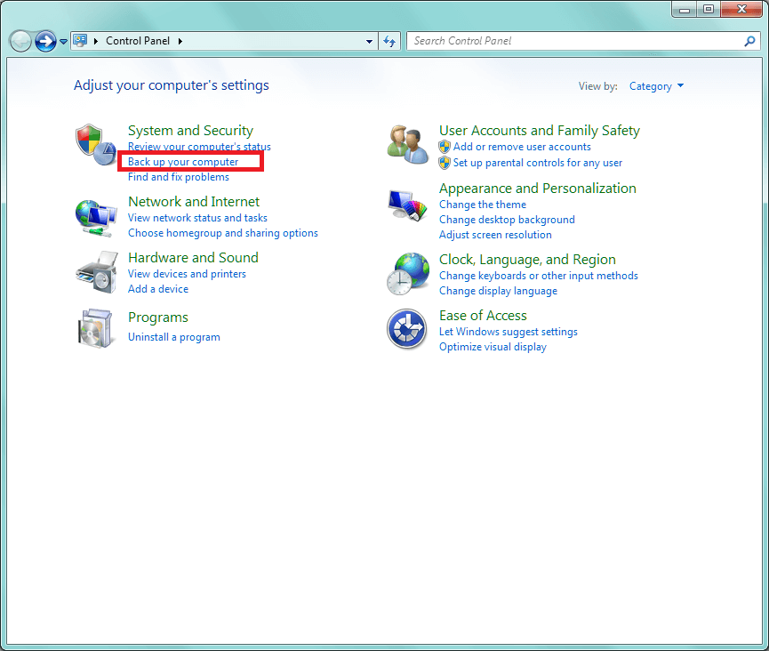769x651 pixels.
Task: Open the Ease of Access icon
Action: click(406, 329)
